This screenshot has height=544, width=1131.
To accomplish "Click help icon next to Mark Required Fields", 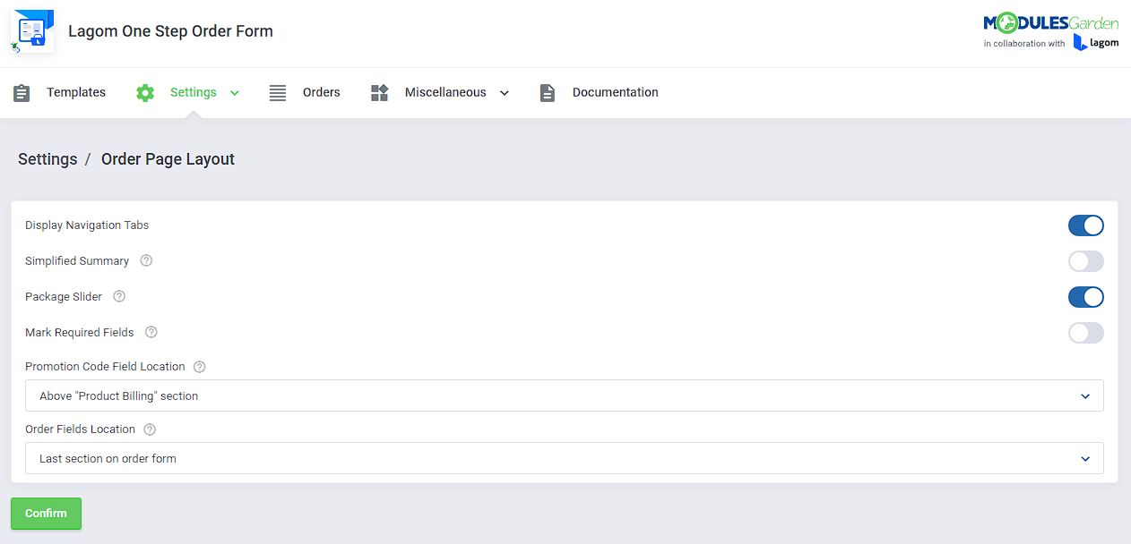I will (x=151, y=332).
